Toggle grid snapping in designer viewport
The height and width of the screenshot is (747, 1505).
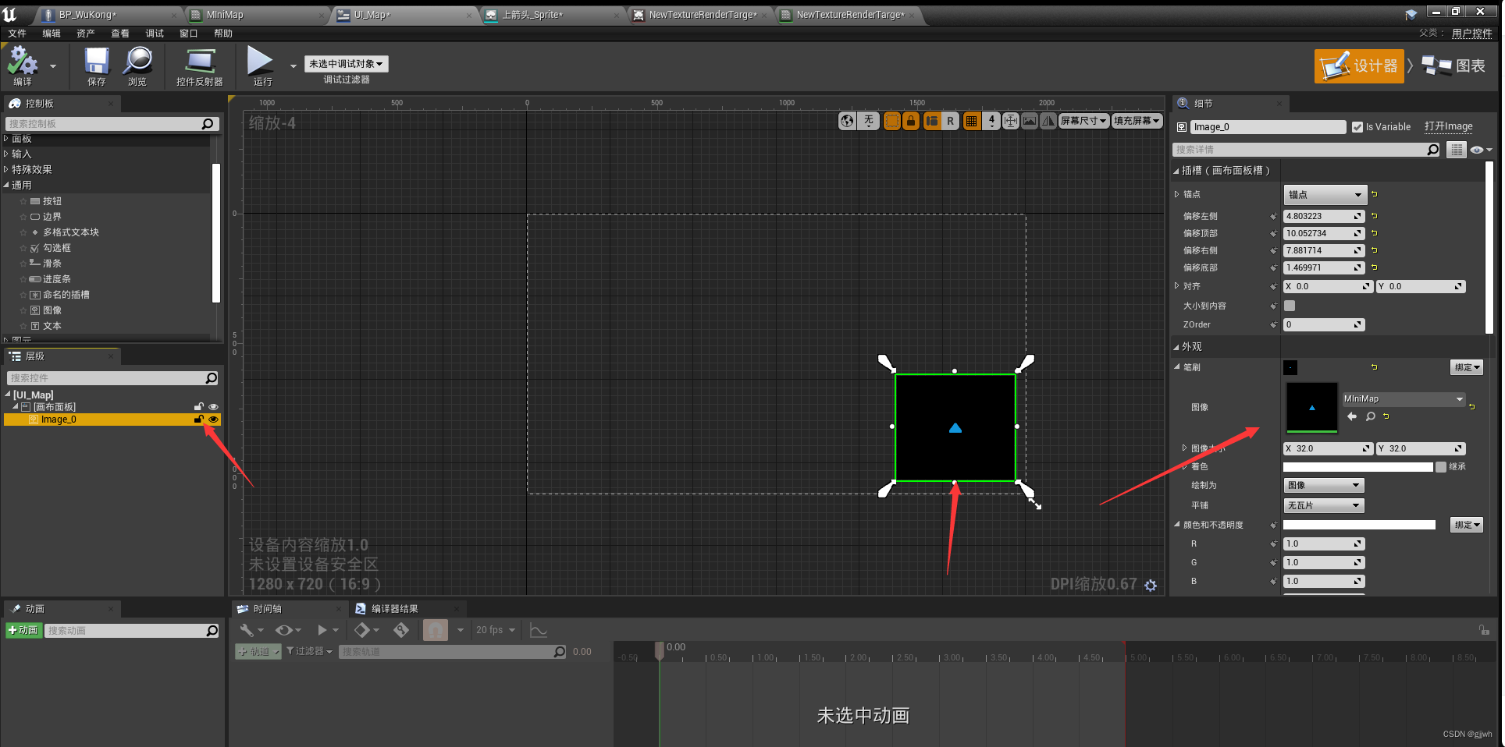[x=972, y=121]
